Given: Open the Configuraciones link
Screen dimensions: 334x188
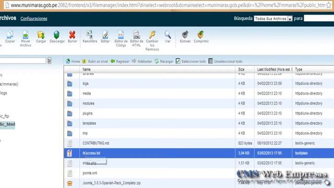Looking at the screenshot, I should (33, 19).
